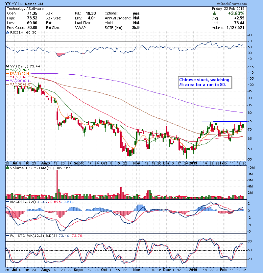Click the Yield N/A value

click(x=136, y=23)
